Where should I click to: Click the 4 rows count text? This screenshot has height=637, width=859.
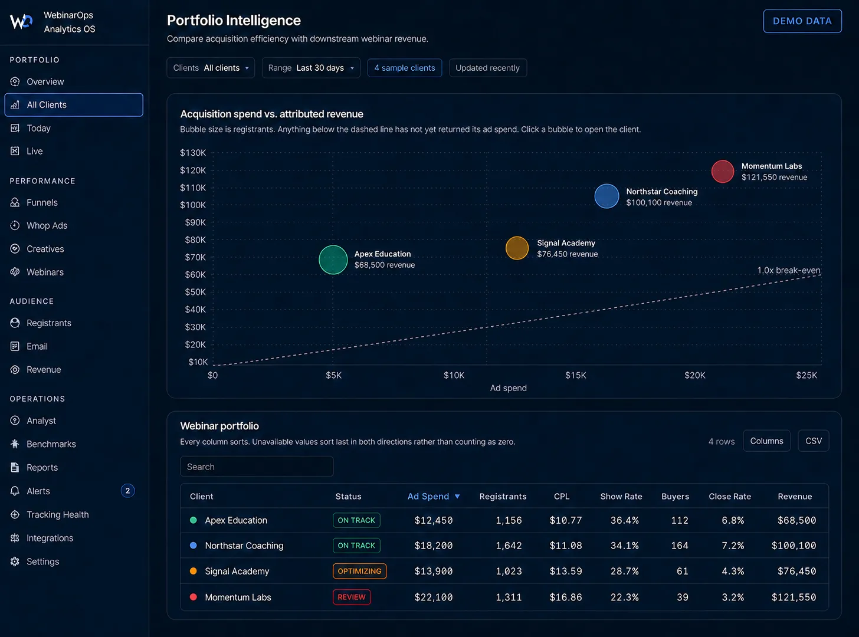click(x=722, y=441)
